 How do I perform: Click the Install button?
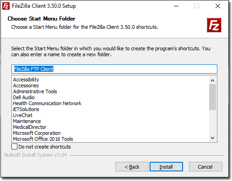tap(166, 167)
